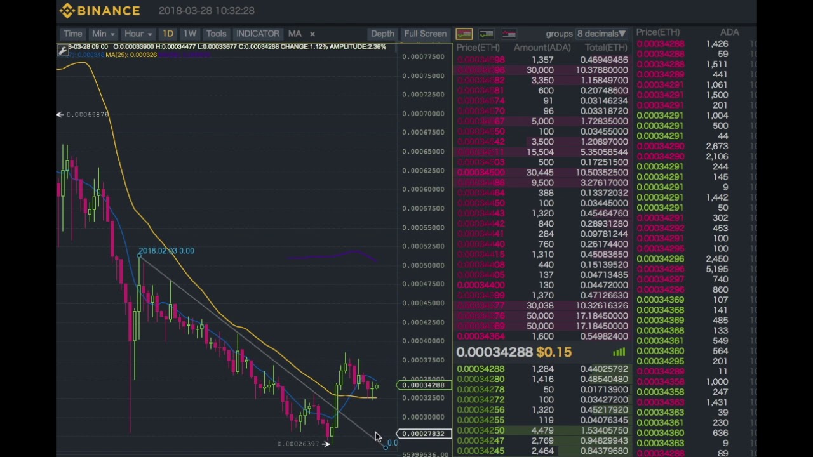Show combined buy and sell order book
The image size is (813, 457).
[x=464, y=34]
